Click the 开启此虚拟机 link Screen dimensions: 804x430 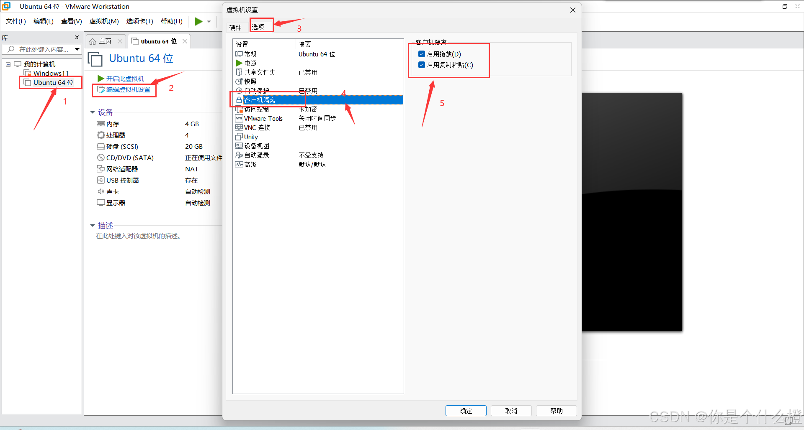click(x=125, y=79)
